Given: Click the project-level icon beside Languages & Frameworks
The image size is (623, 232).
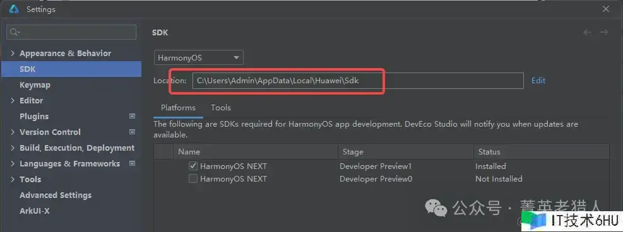Looking at the screenshot, I should 133,163.
